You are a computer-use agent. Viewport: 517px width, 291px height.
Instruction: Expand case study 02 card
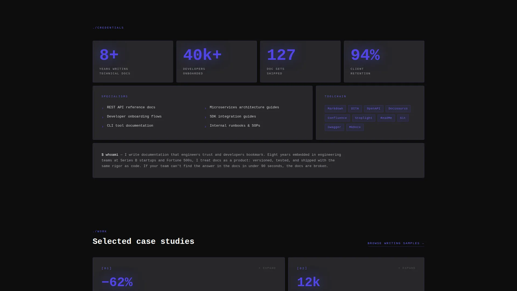pyautogui.click(x=407, y=268)
